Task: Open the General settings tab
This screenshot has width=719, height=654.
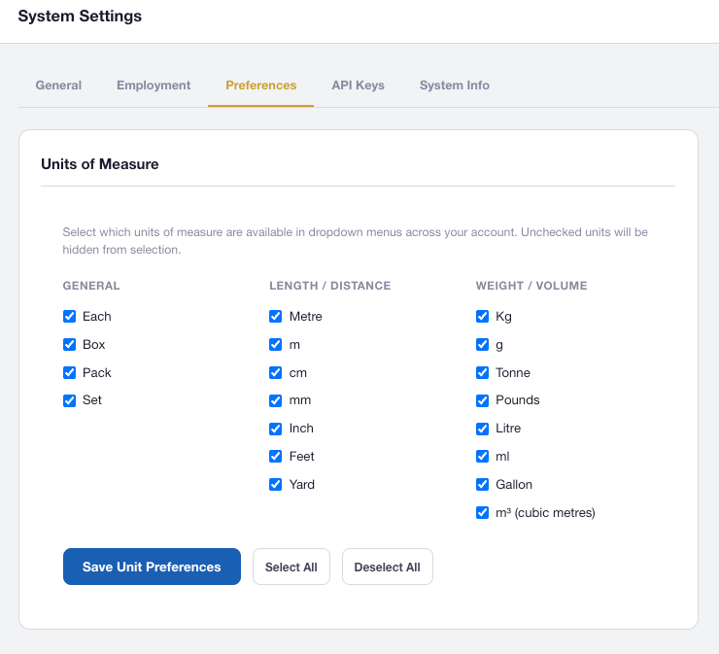Action: pos(58,86)
